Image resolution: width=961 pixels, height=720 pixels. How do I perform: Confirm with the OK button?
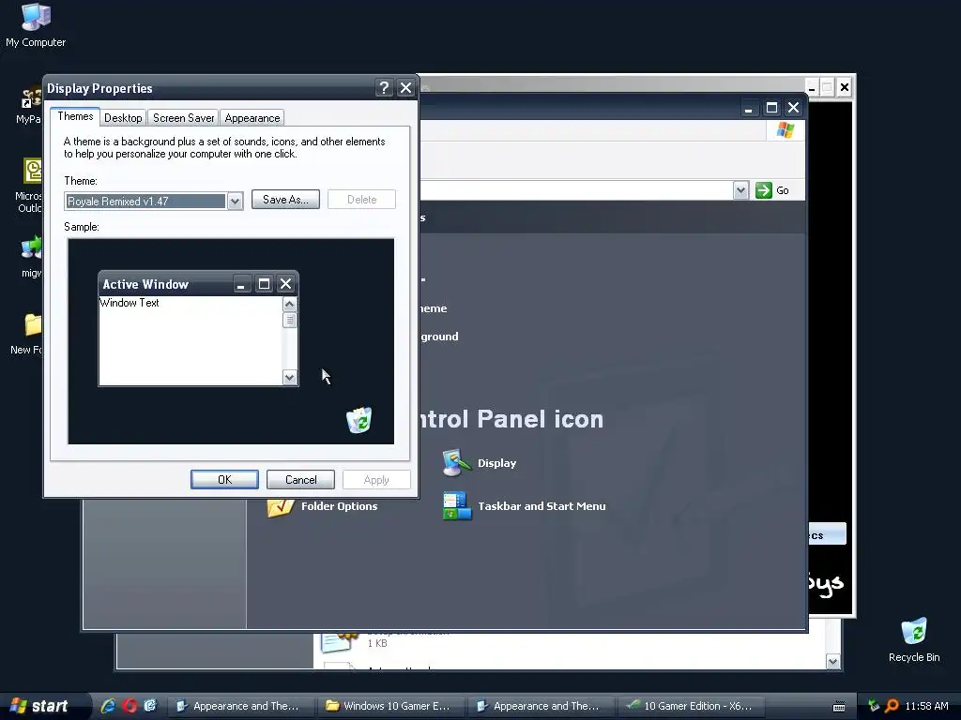click(x=224, y=479)
